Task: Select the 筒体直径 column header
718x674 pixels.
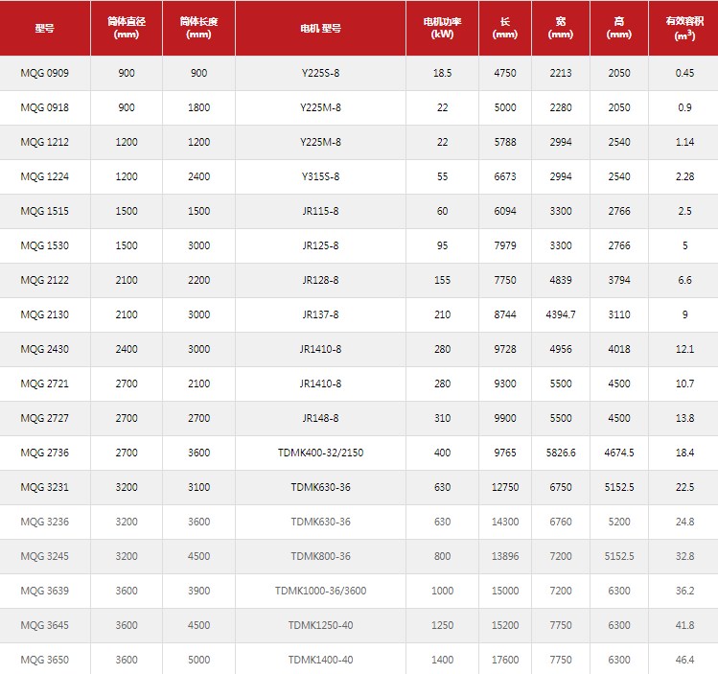Action: [x=127, y=28]
